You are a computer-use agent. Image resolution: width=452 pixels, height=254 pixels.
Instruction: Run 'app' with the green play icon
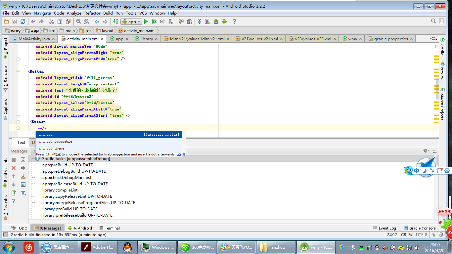pyautogui.click(x=146, y=21)
